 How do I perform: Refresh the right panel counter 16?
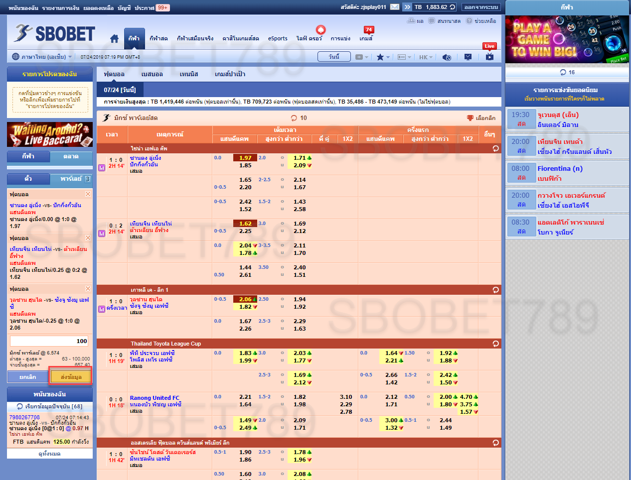pos(563,72)
